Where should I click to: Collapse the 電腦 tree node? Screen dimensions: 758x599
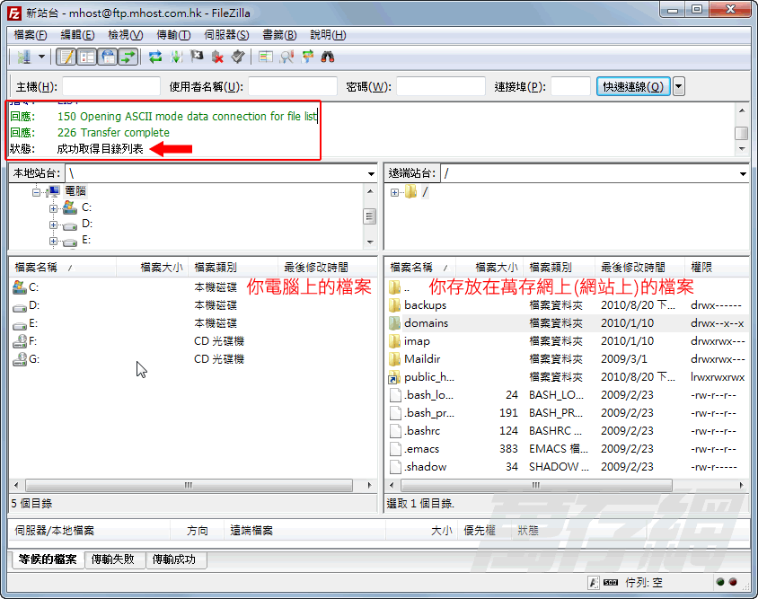(x=36, y=192)
